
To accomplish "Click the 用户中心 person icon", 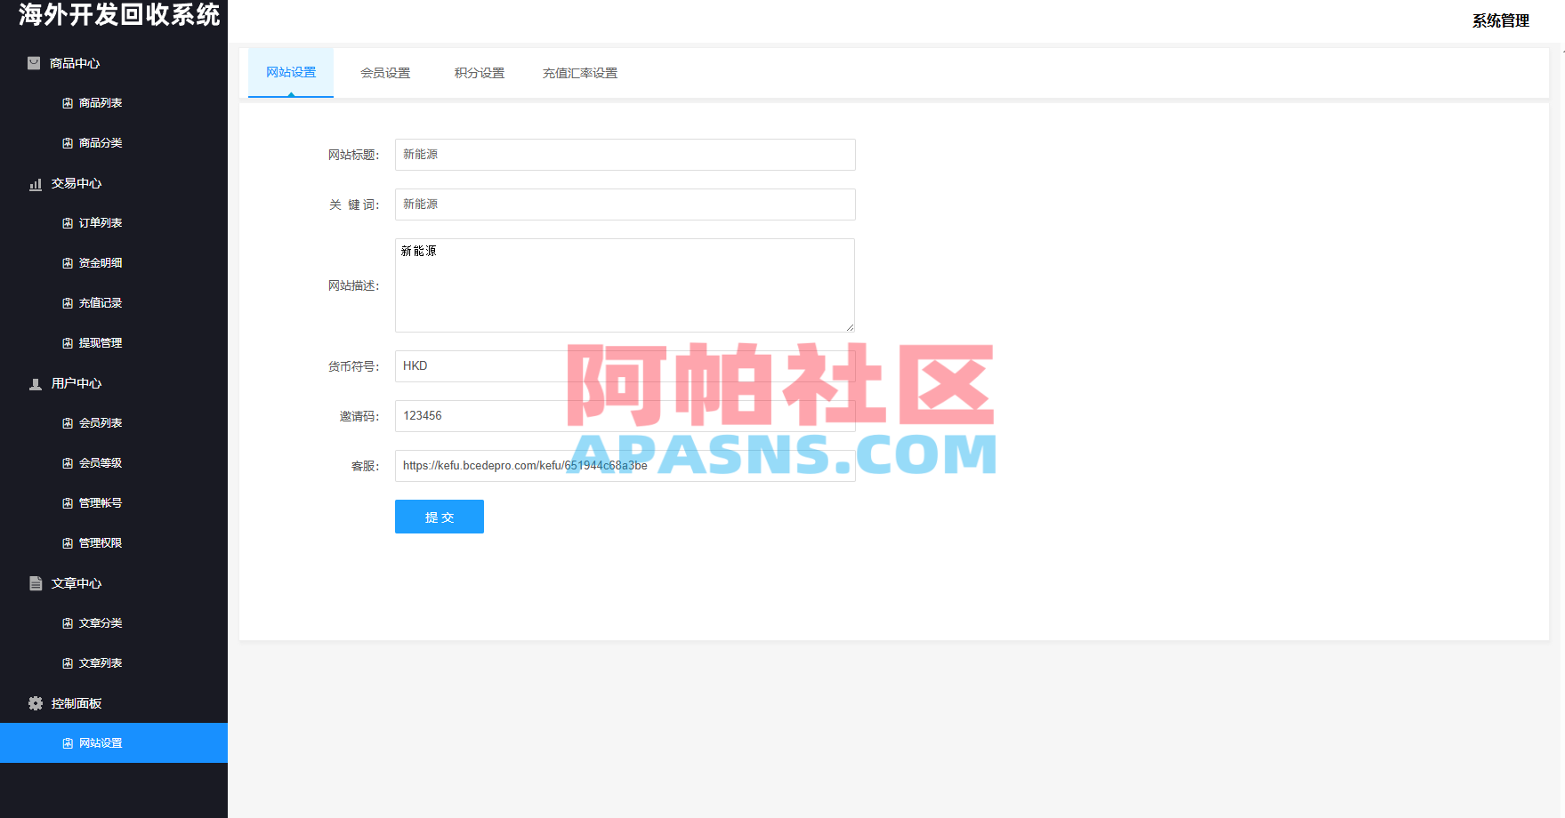I will (36, 384).
